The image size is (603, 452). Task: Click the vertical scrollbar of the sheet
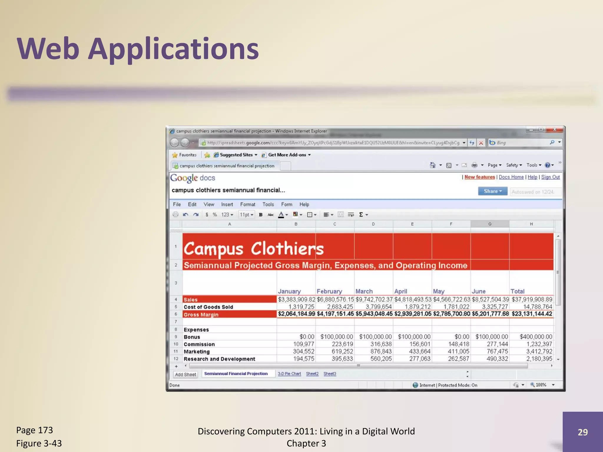[x=558, y=272]
